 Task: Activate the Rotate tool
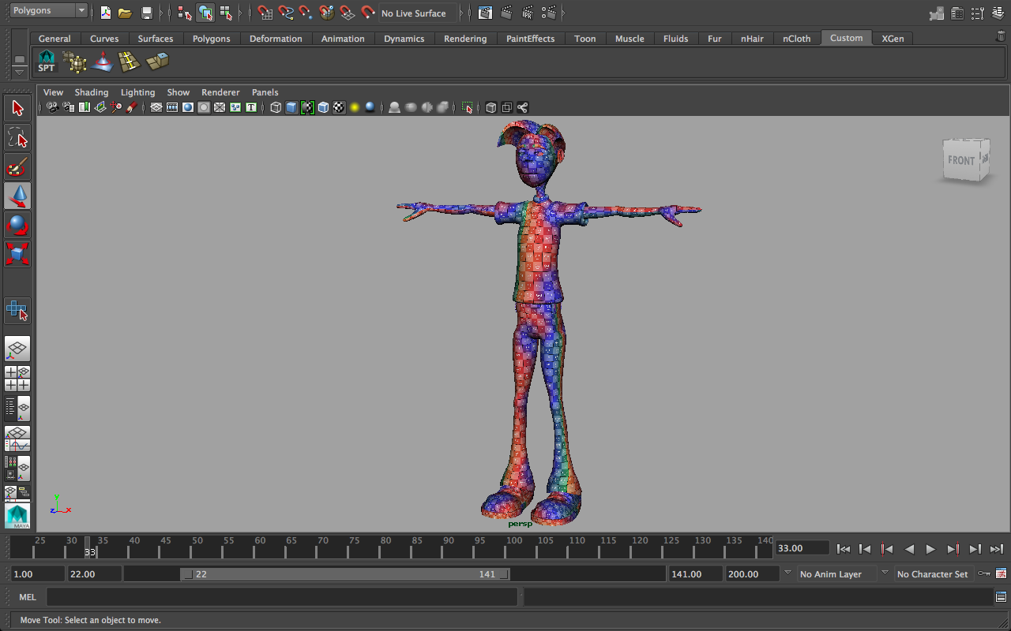point(17,225)
